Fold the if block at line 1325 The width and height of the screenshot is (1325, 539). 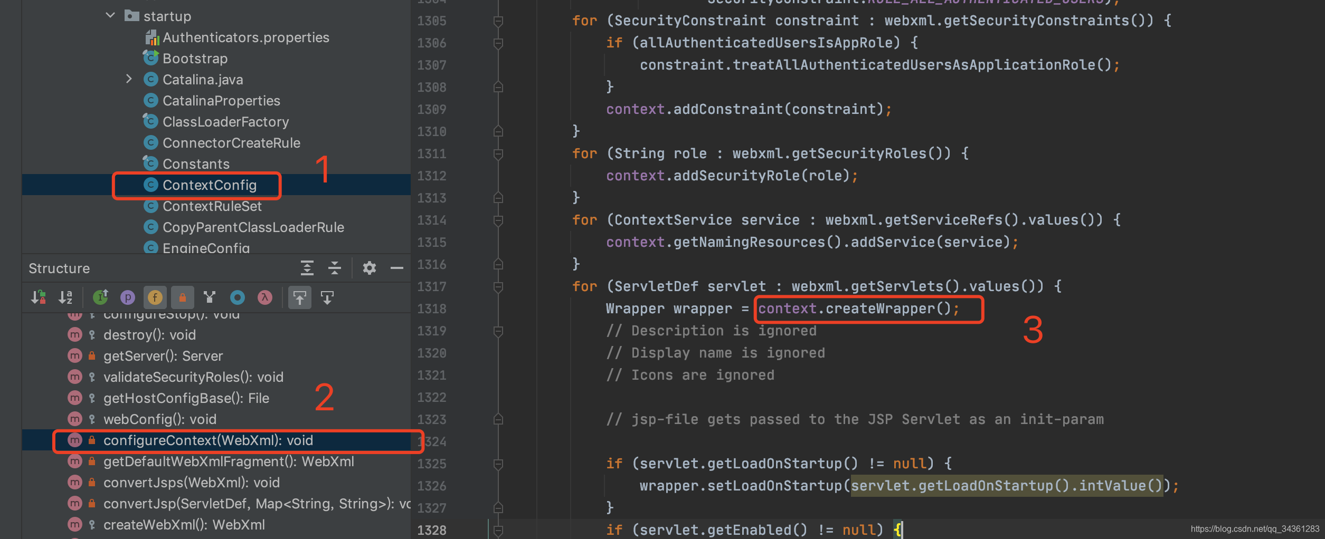pyautogui.click(x=498, y=464)
